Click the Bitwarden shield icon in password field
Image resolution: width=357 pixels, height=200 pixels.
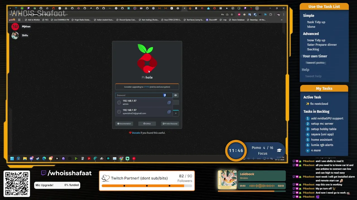click(x=165, y=95)
